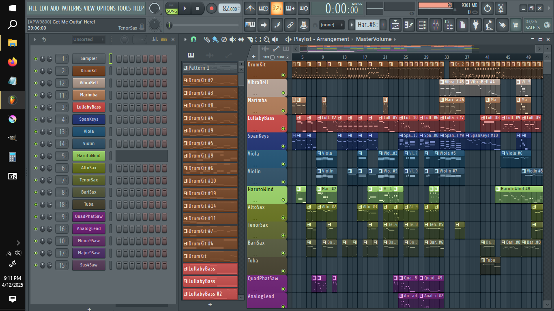Open FL Studio from the Windows taskbar
The image size is (554, 311).
point(13,100)
